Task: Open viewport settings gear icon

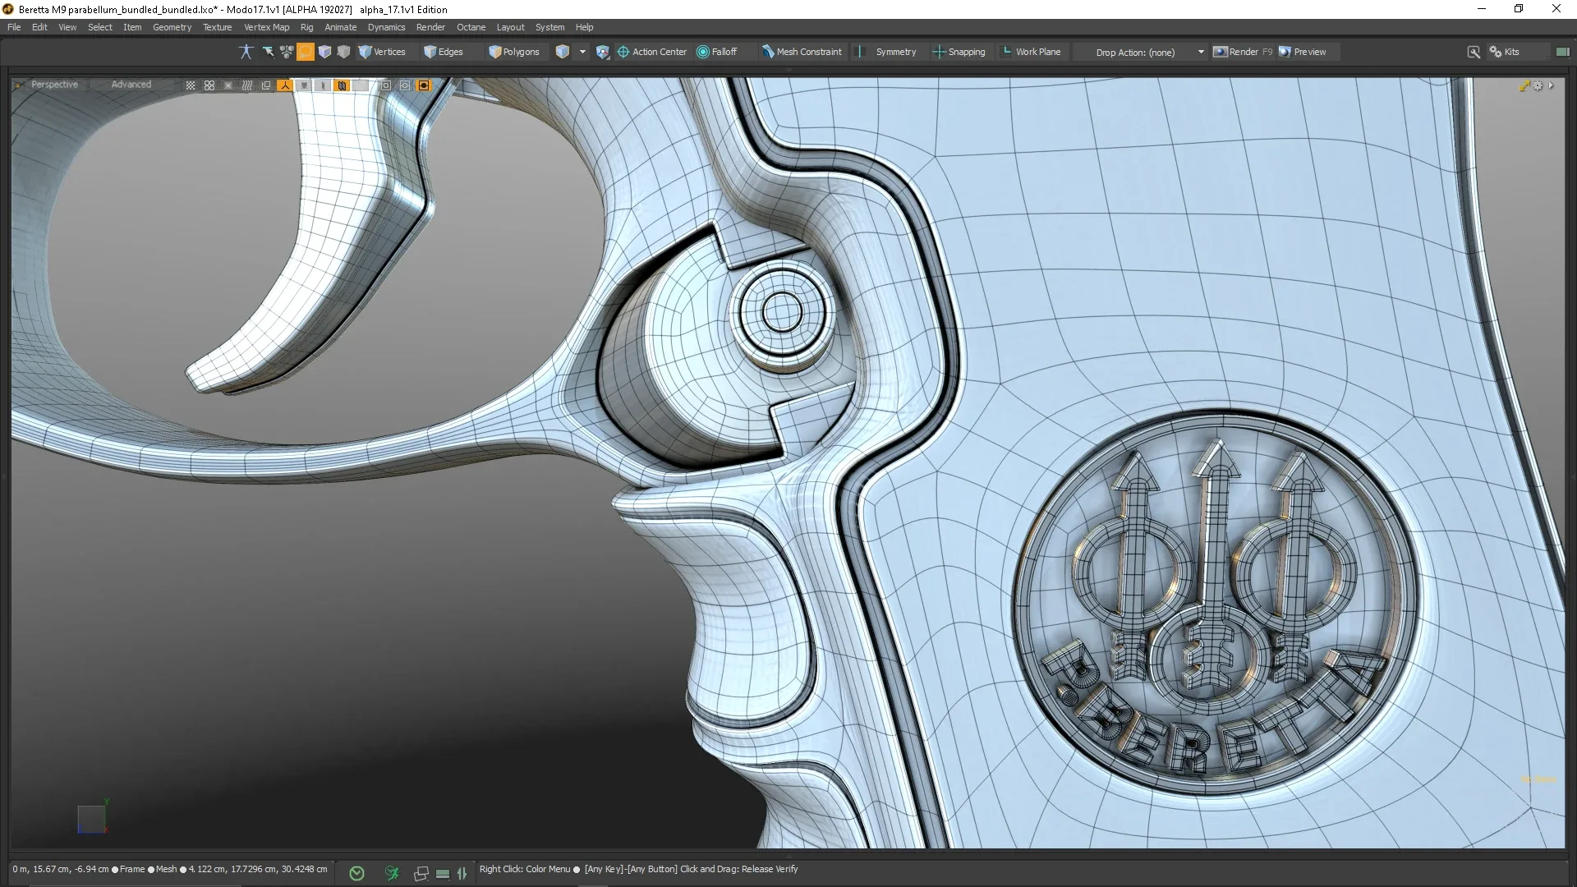Action: 1538,85
